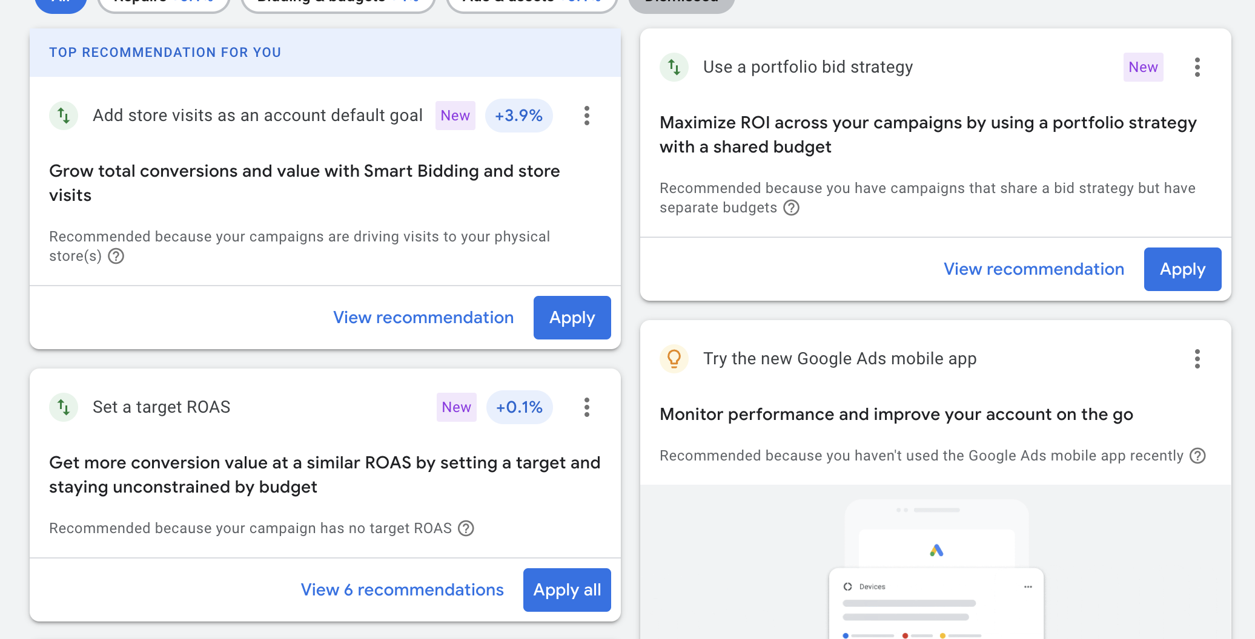The image size is (1255, 639).
Task: Click the 'New' badge on the target ROAS card
Action: click(457, 407)
